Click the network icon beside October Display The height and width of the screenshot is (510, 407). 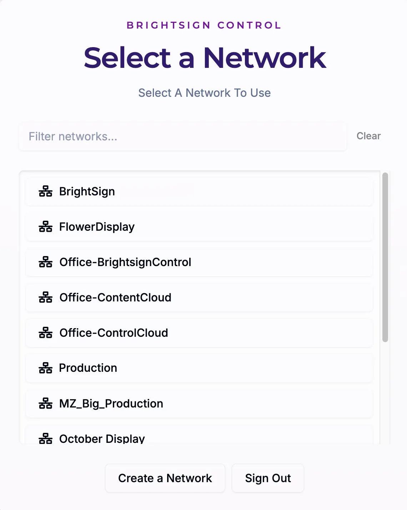[x=45, y=438]
